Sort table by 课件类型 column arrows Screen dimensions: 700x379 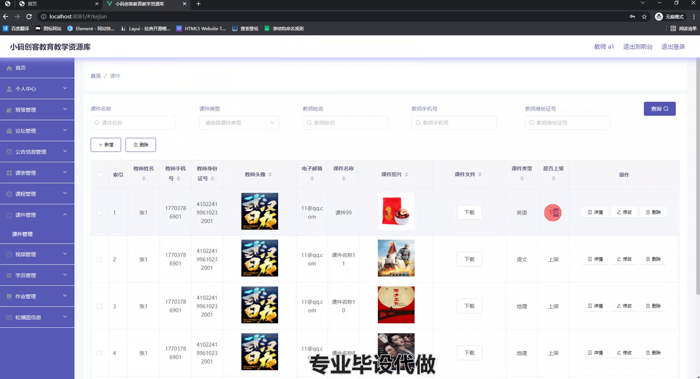[x=522, y=179]
